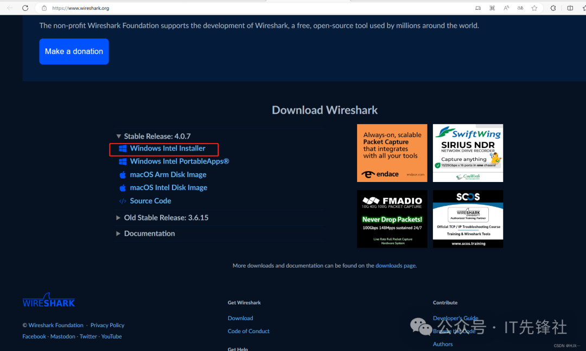This screenshot has width=586, height=351.
Task: Add page to favorites with star icon
Action: pyautogui.click(x=534, y=8)
